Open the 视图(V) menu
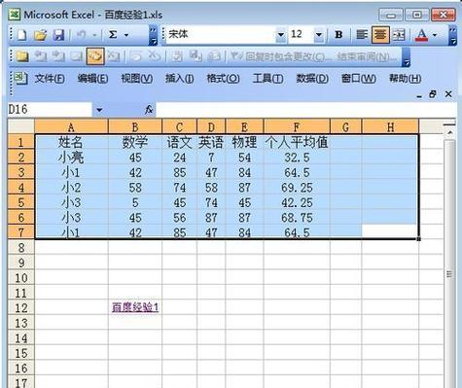Viewport: 462px width, 388px height. (137, 79)
